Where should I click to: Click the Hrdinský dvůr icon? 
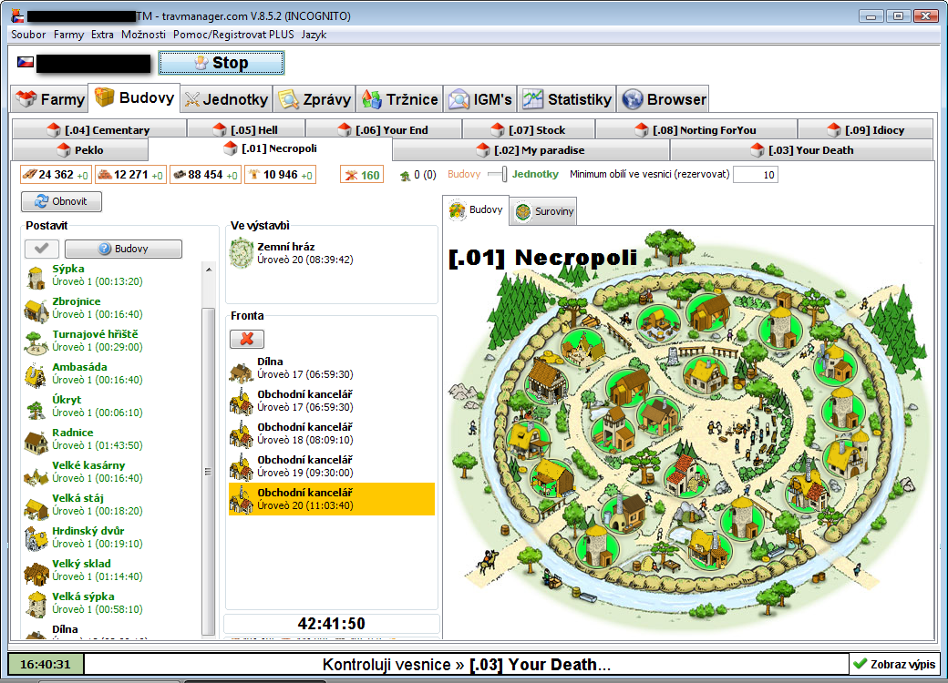click(x=36, y=537)
